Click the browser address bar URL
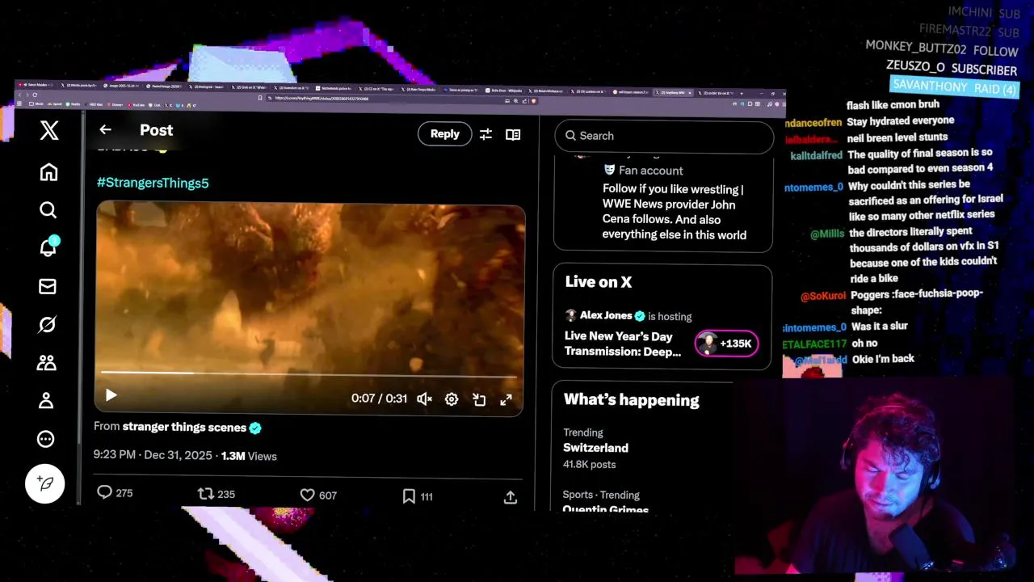This screenshot has width=1034, height=582. [322, 99]
